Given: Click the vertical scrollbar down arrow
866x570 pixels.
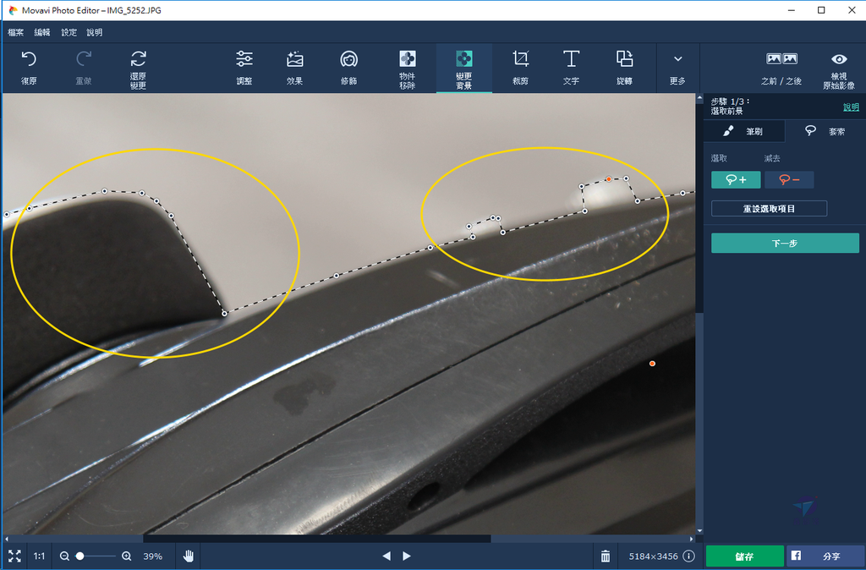Looking at the screenshot, I should (x=699, y=531).
